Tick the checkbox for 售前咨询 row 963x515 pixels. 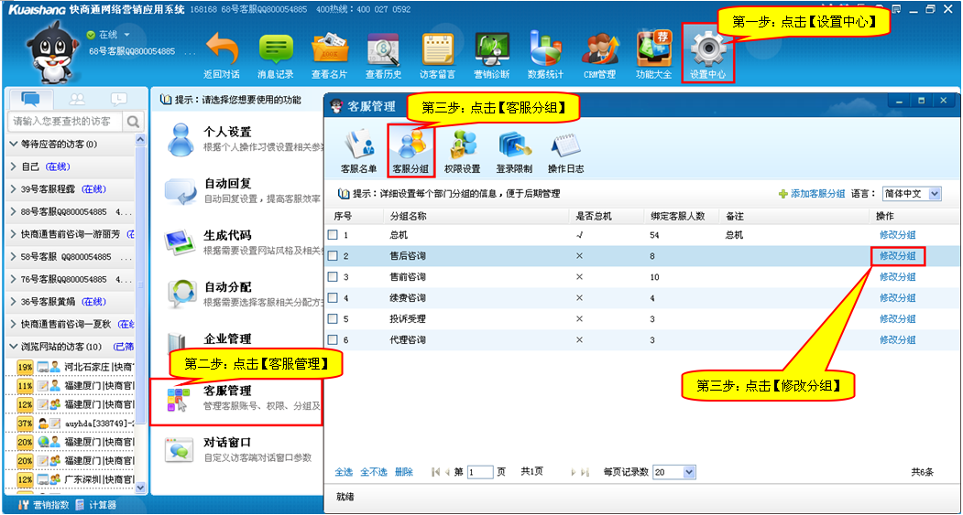pos(334,277)
